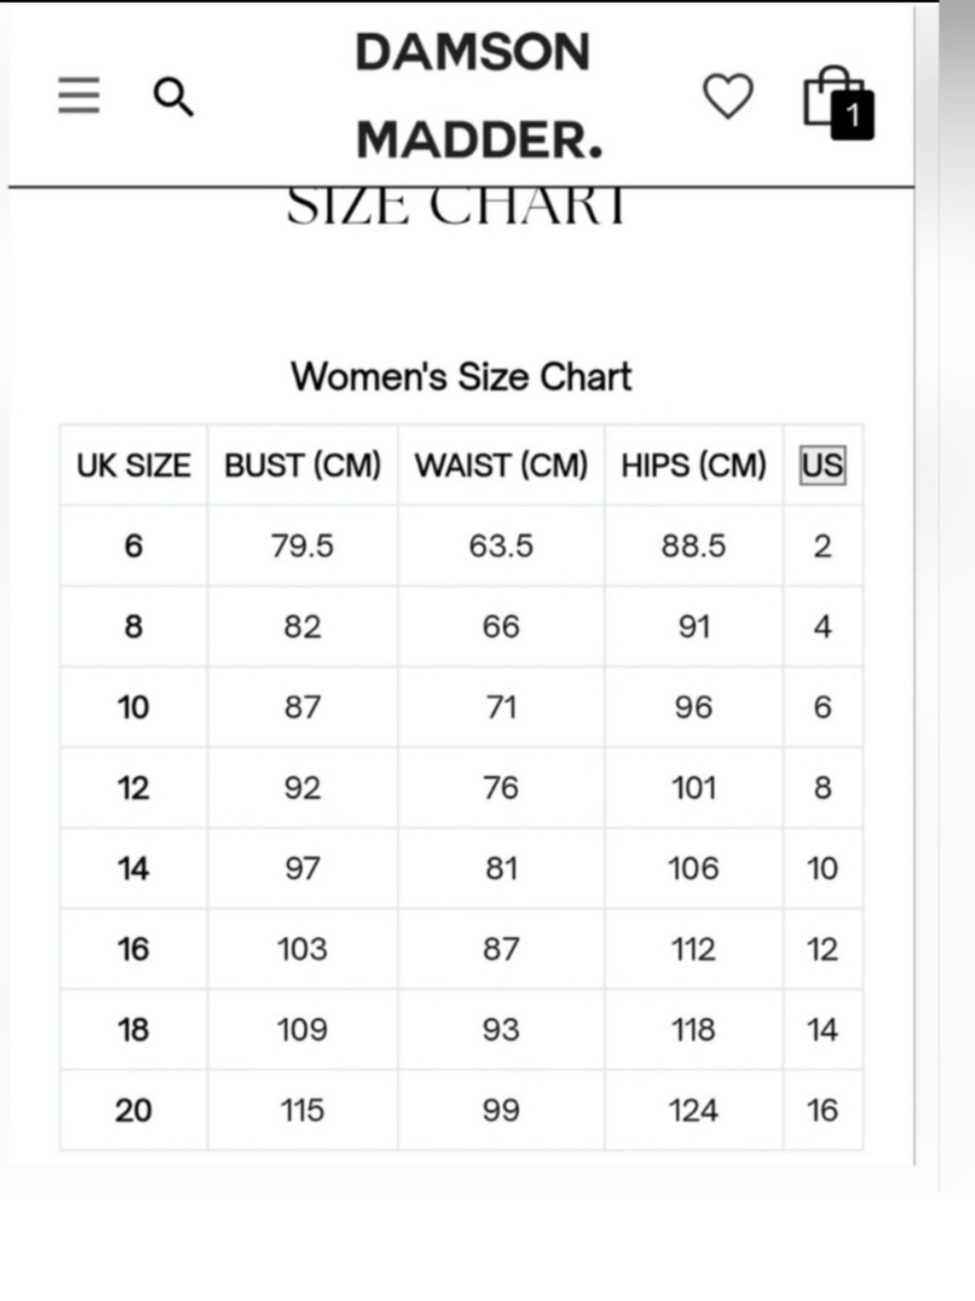The width and height of the screenshot is (975, 1301).
Task: Click the hips value 124 cell
Action: (x=694, y=1110)
